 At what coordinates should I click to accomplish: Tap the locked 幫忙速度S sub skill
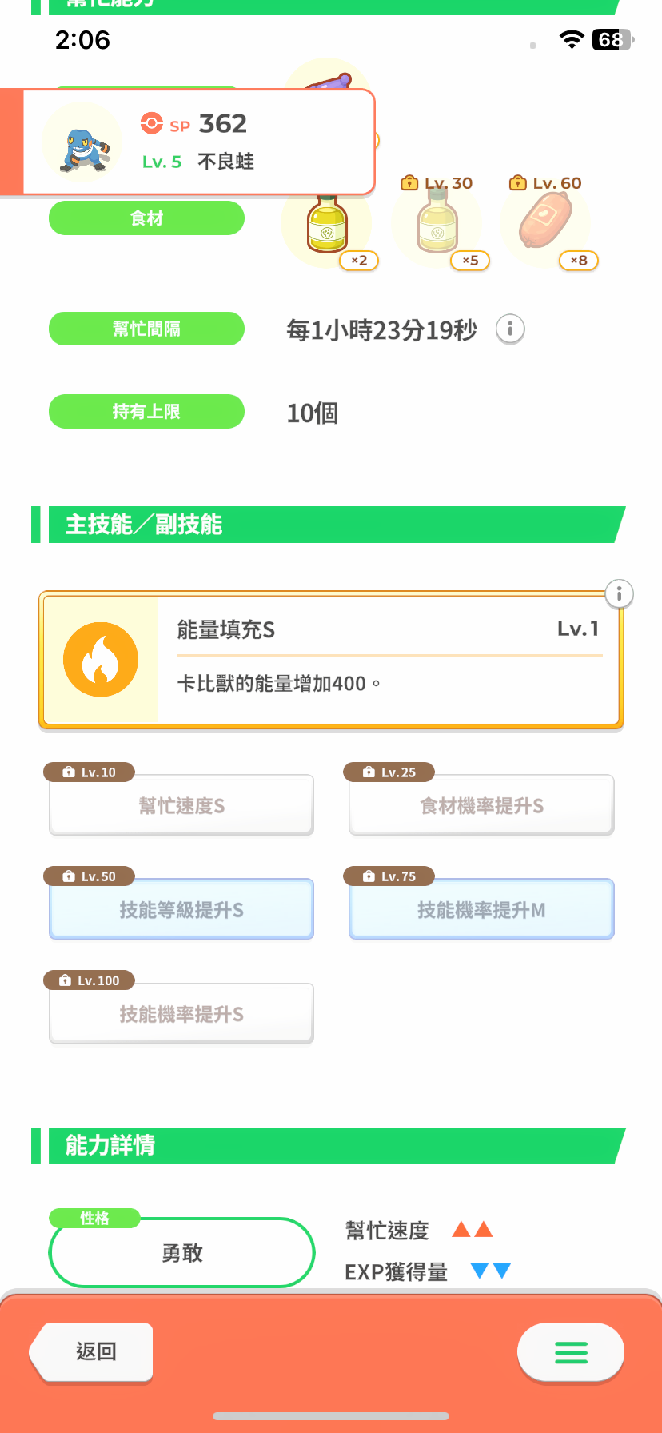coord(181,805)
